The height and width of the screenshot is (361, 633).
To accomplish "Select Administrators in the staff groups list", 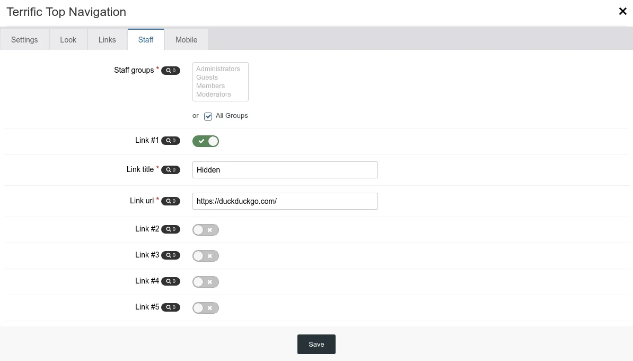I will click(x=218, y=69).
